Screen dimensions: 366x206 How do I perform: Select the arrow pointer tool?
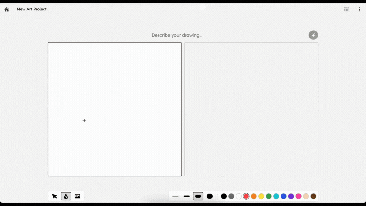55,196
